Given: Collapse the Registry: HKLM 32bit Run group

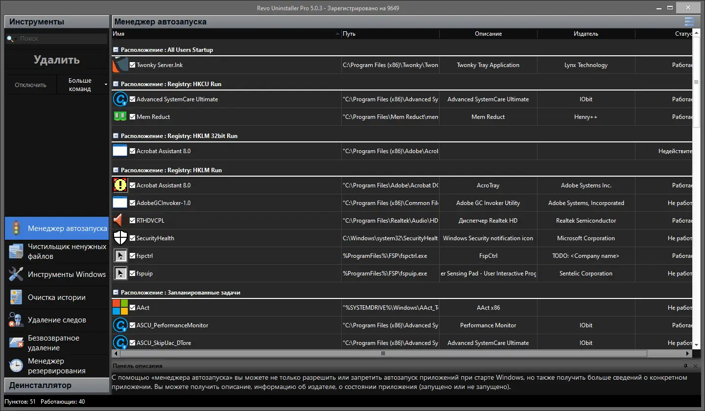Looking at the screenshot, I should tap(116, 136).
